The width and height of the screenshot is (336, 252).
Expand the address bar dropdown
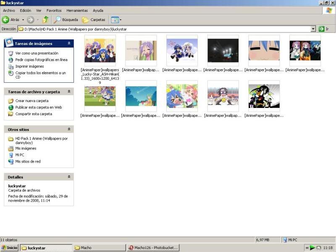(x=313, y=29)
